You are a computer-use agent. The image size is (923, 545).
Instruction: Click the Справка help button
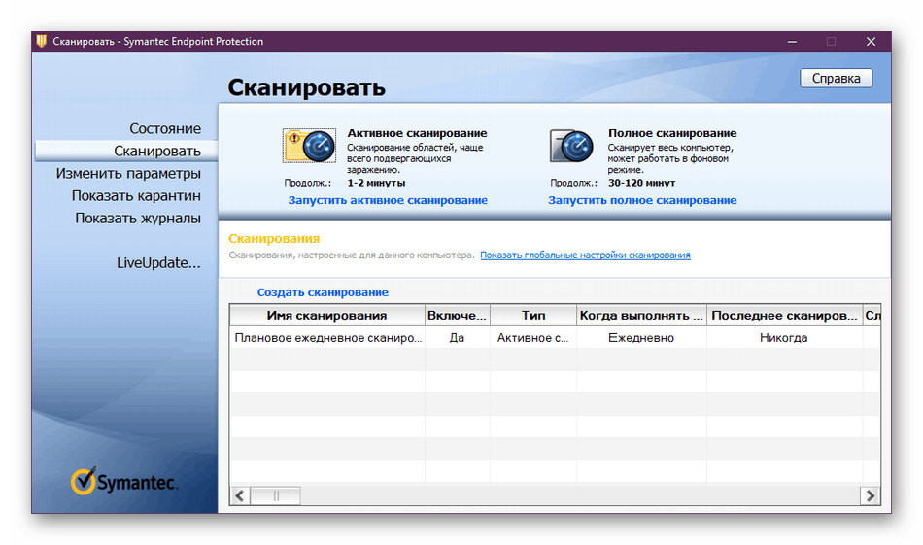(836, 79)
